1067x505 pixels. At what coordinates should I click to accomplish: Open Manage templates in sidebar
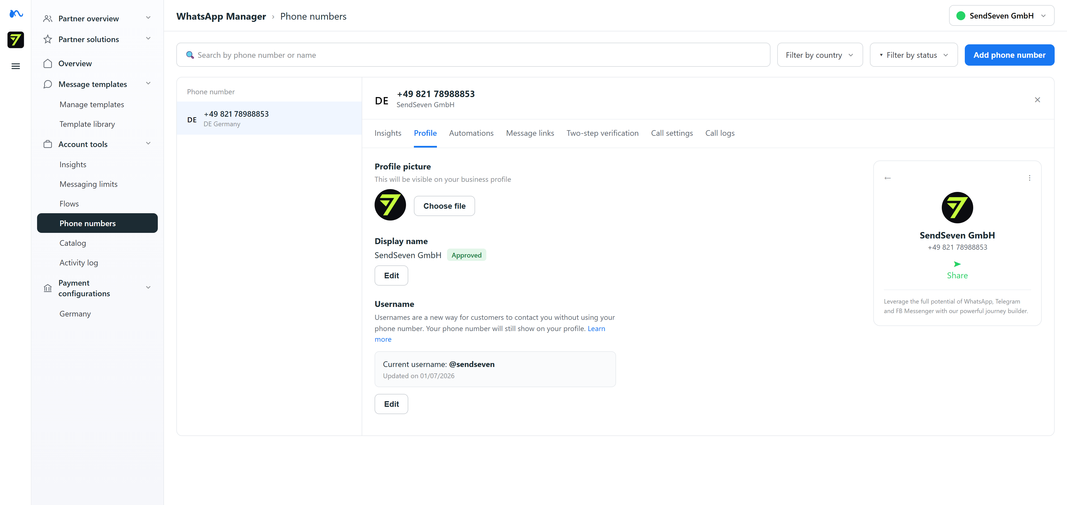click(x=92, y=104)
